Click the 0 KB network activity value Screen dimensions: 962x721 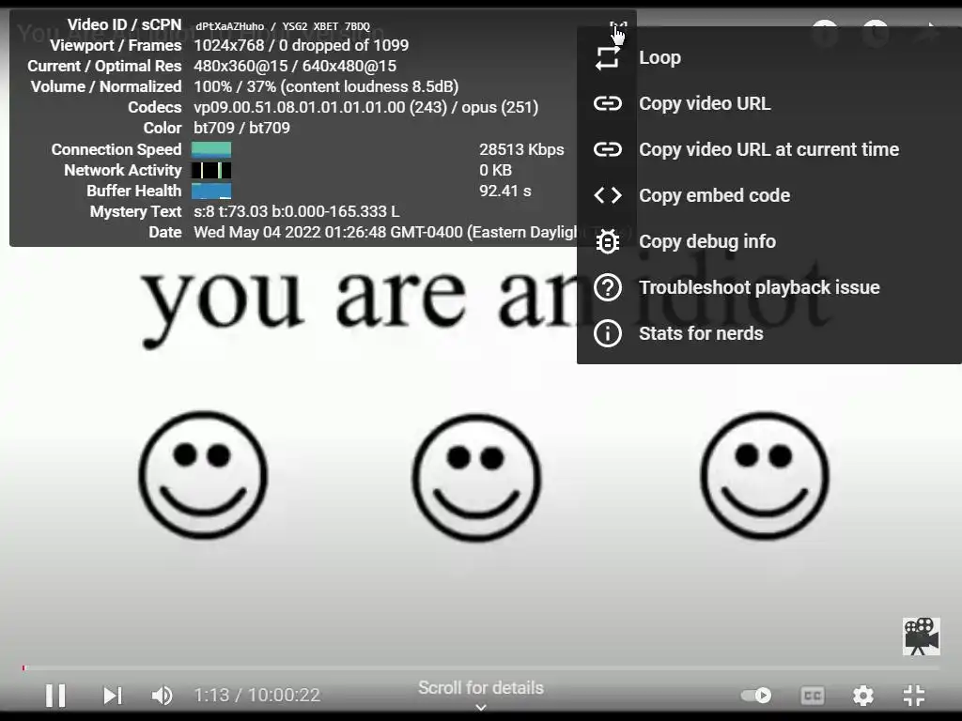495,171
